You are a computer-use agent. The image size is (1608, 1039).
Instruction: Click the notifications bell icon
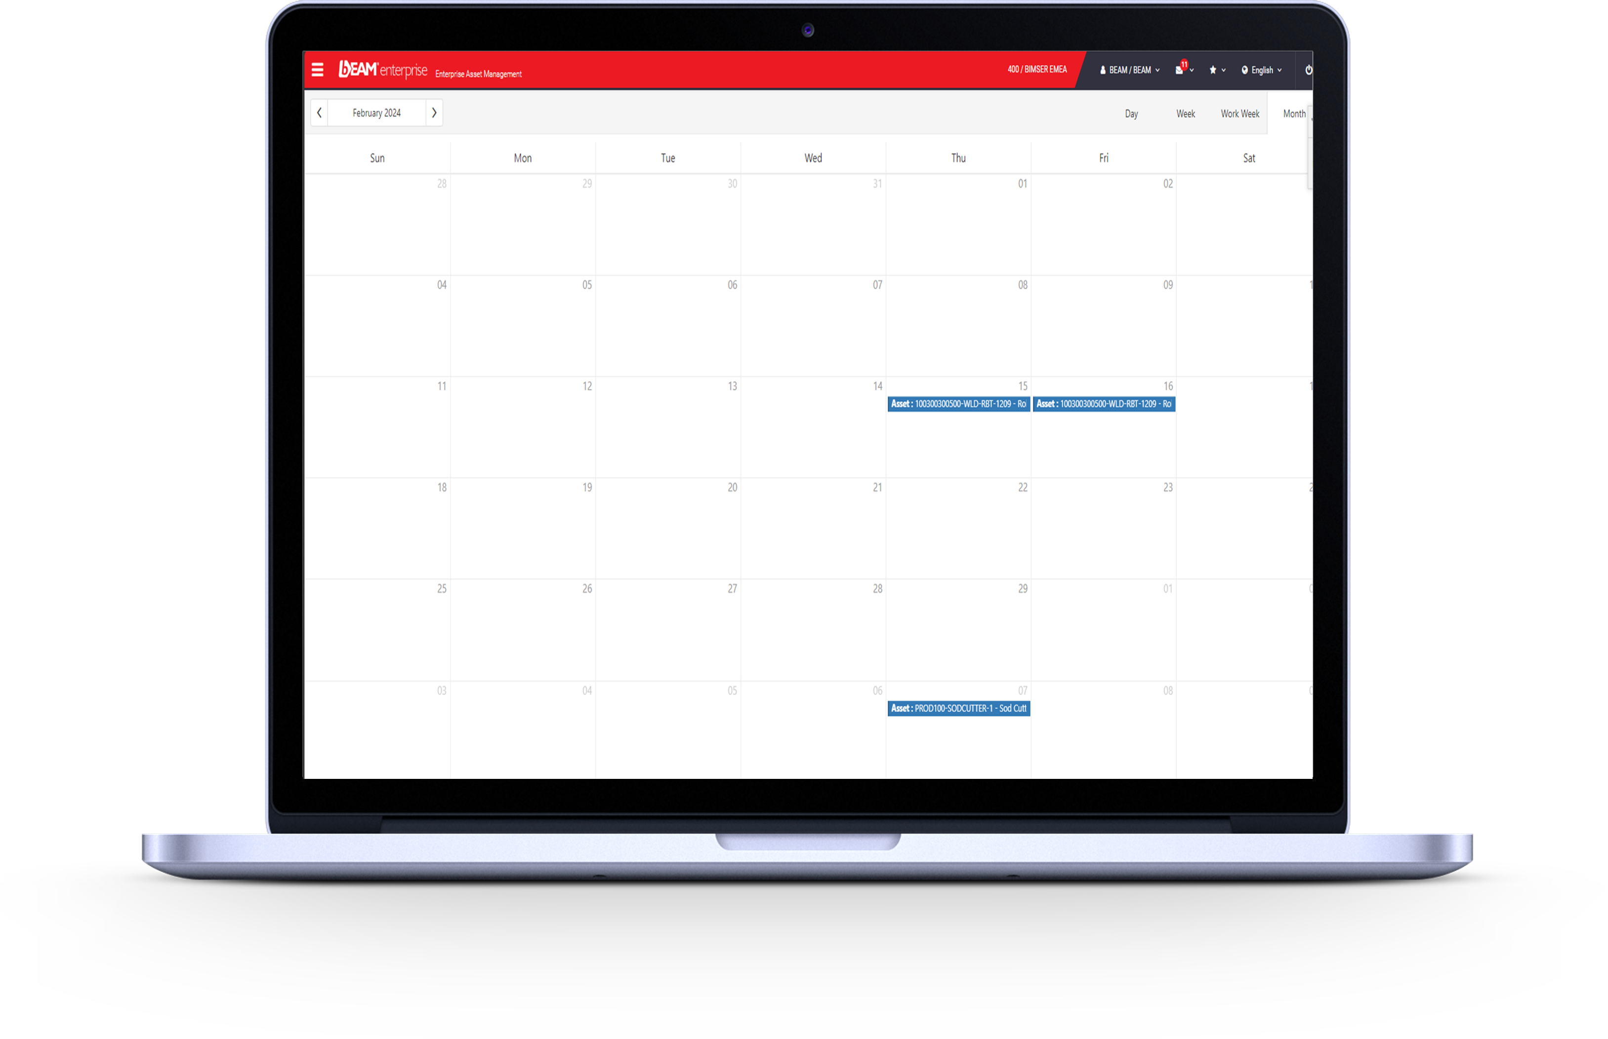(x=1180, y=70)
